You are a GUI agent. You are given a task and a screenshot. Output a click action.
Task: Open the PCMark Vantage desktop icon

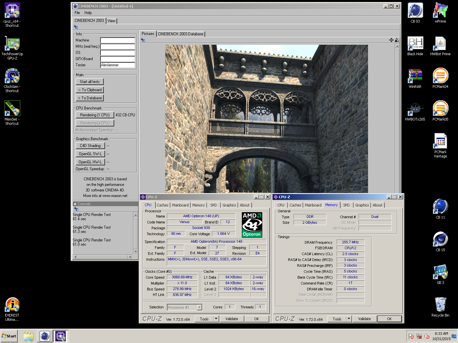[440, 145]
